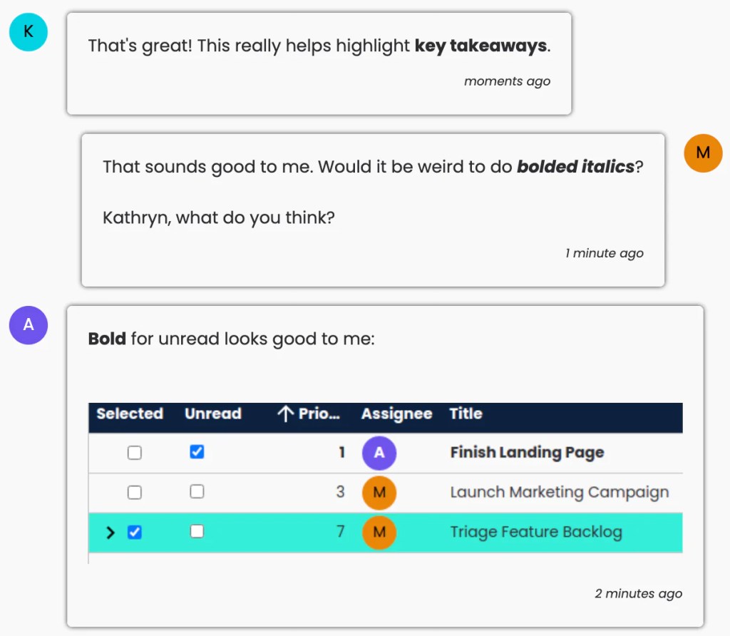Sort by the Title column header

tap(466, 414)
